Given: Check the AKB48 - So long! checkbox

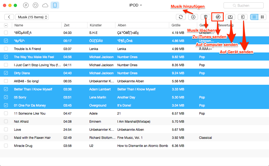Looking at the screenshot, I should 6,81.
